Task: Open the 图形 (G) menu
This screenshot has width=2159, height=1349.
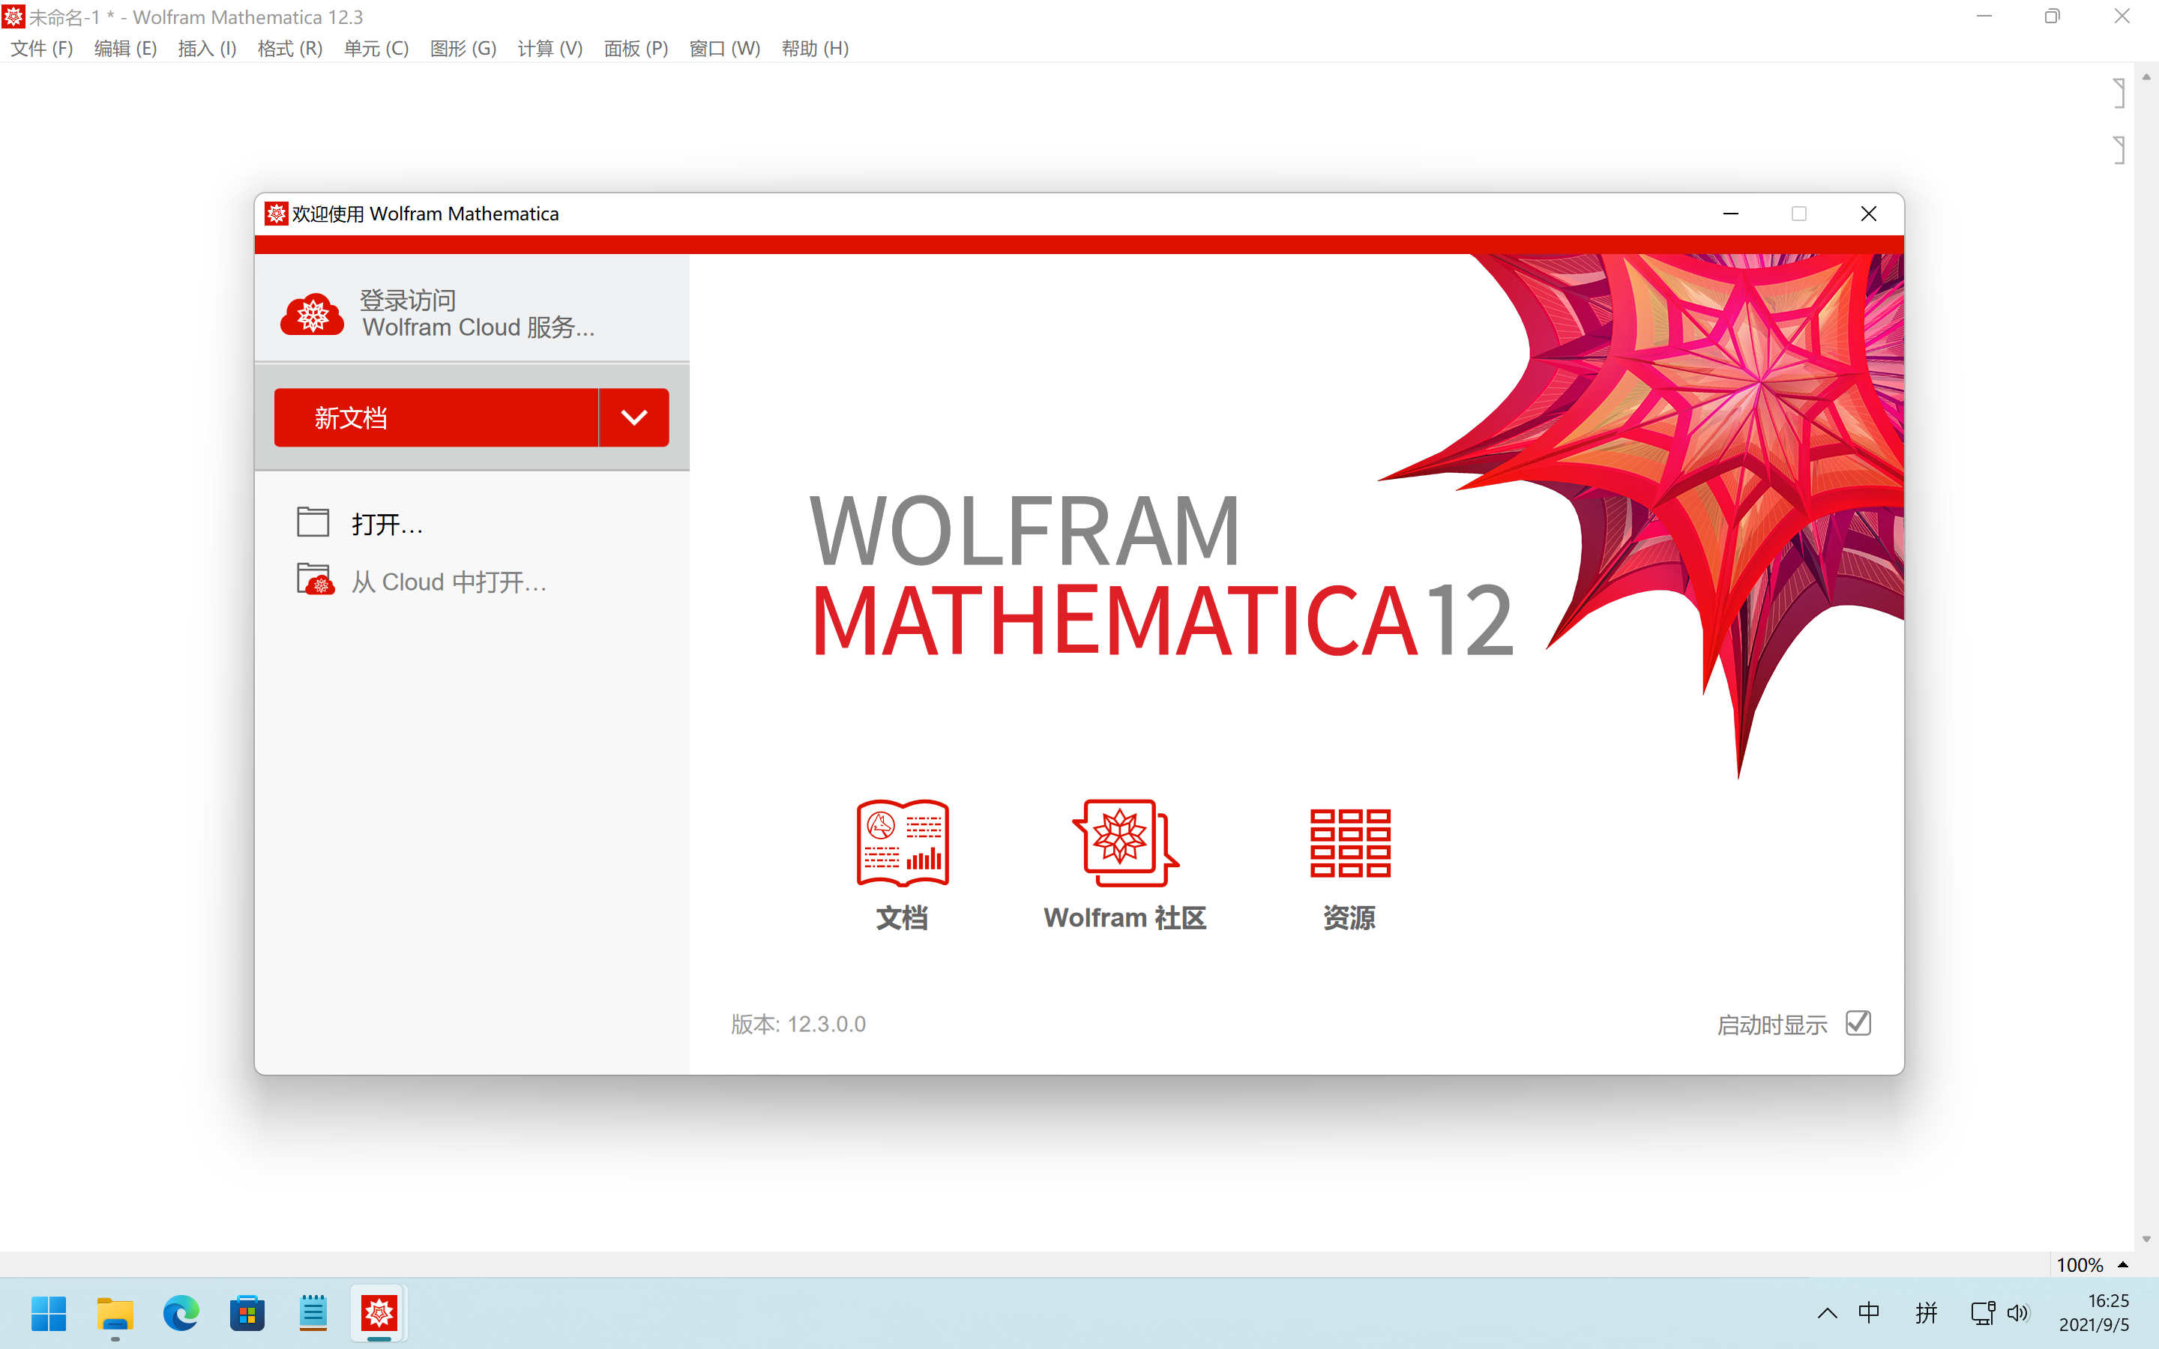Action: (463, 48)
